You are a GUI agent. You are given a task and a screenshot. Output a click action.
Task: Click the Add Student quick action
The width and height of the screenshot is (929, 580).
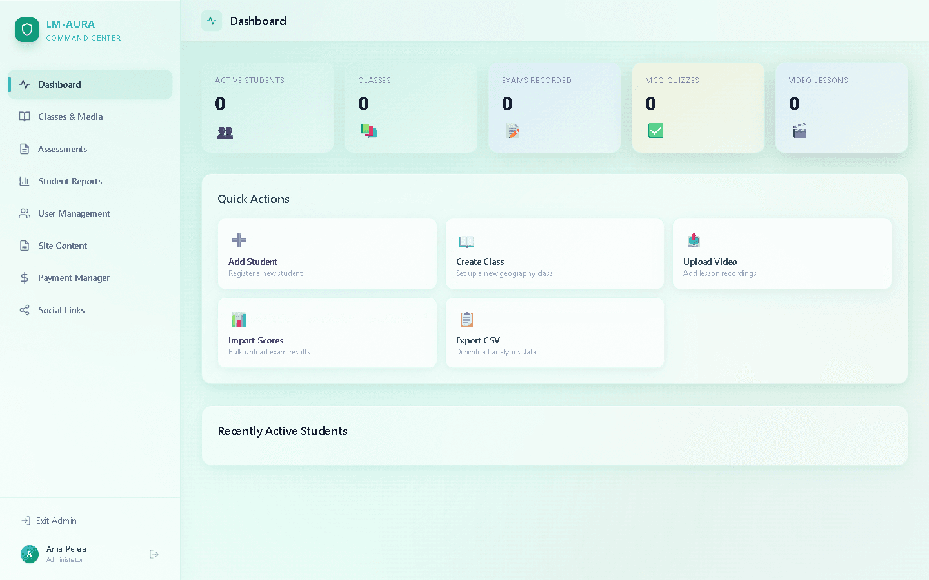327,254
